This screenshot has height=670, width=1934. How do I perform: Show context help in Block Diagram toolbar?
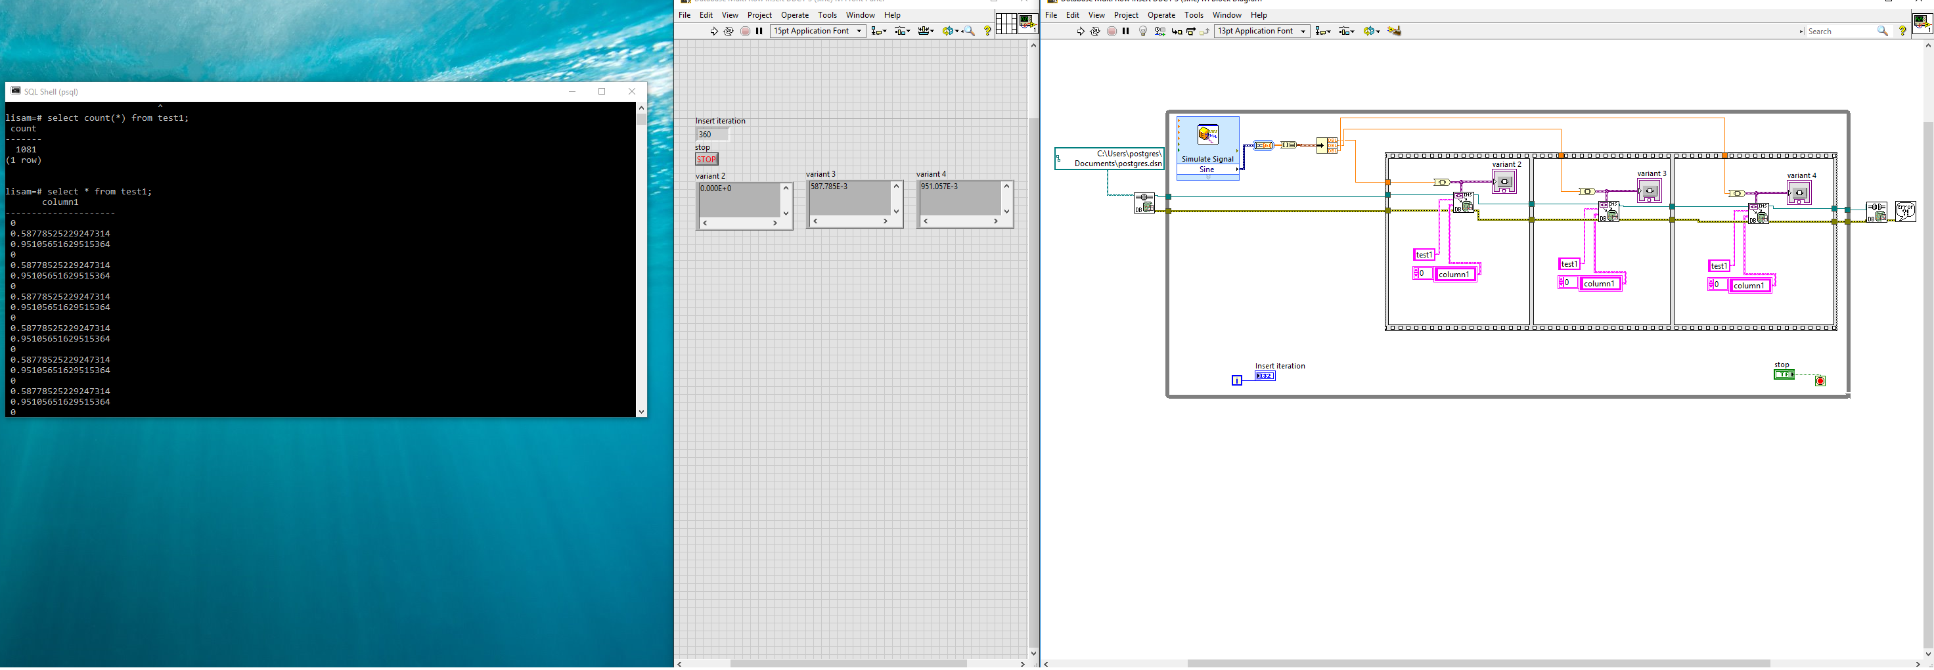coord(1902,31)
